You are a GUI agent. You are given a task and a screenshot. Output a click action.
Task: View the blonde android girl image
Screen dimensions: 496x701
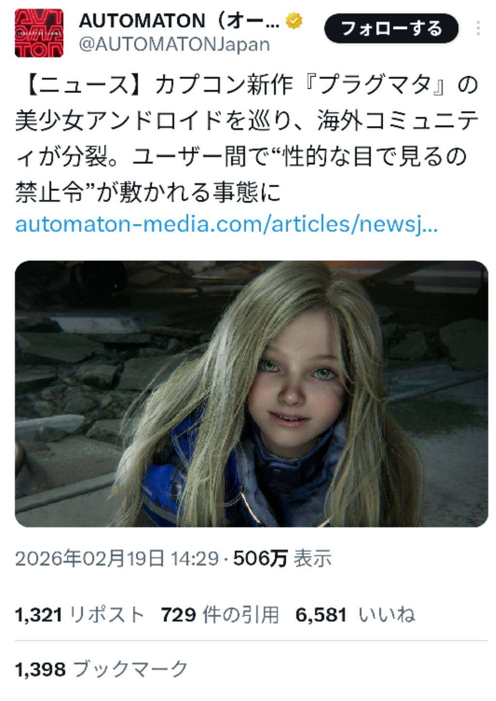click(251, 394)
